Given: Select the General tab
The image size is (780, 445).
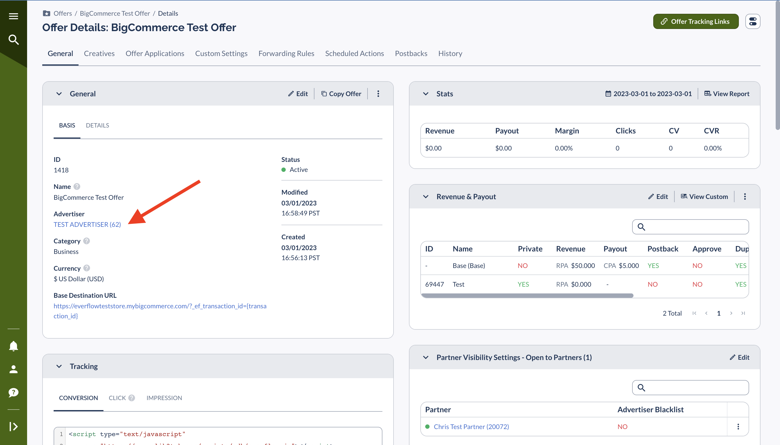Looking at the screenshot, I should point(60,54).
